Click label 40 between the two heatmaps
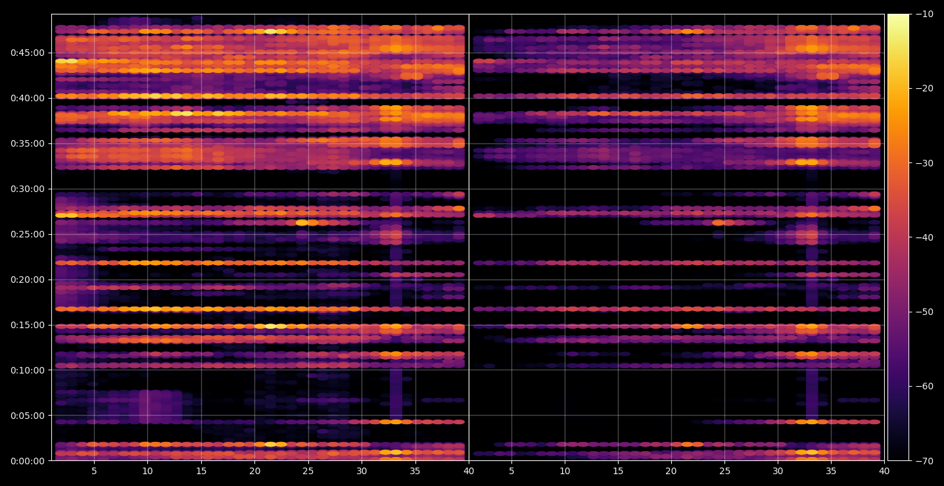Screen dimensions: 944x486 [x=469, y=471]
